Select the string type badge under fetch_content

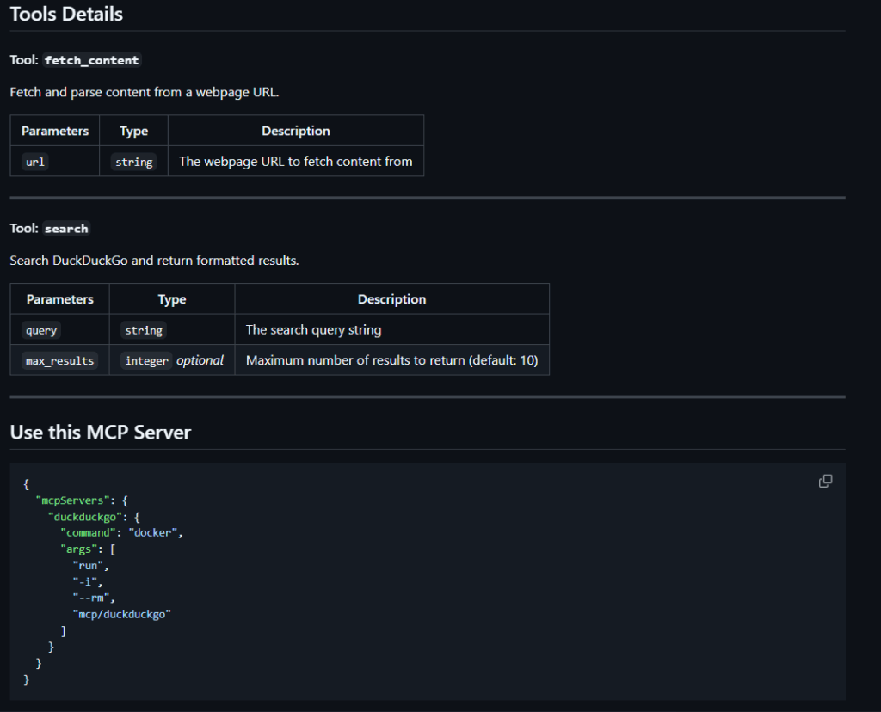(x=133, y=161)
